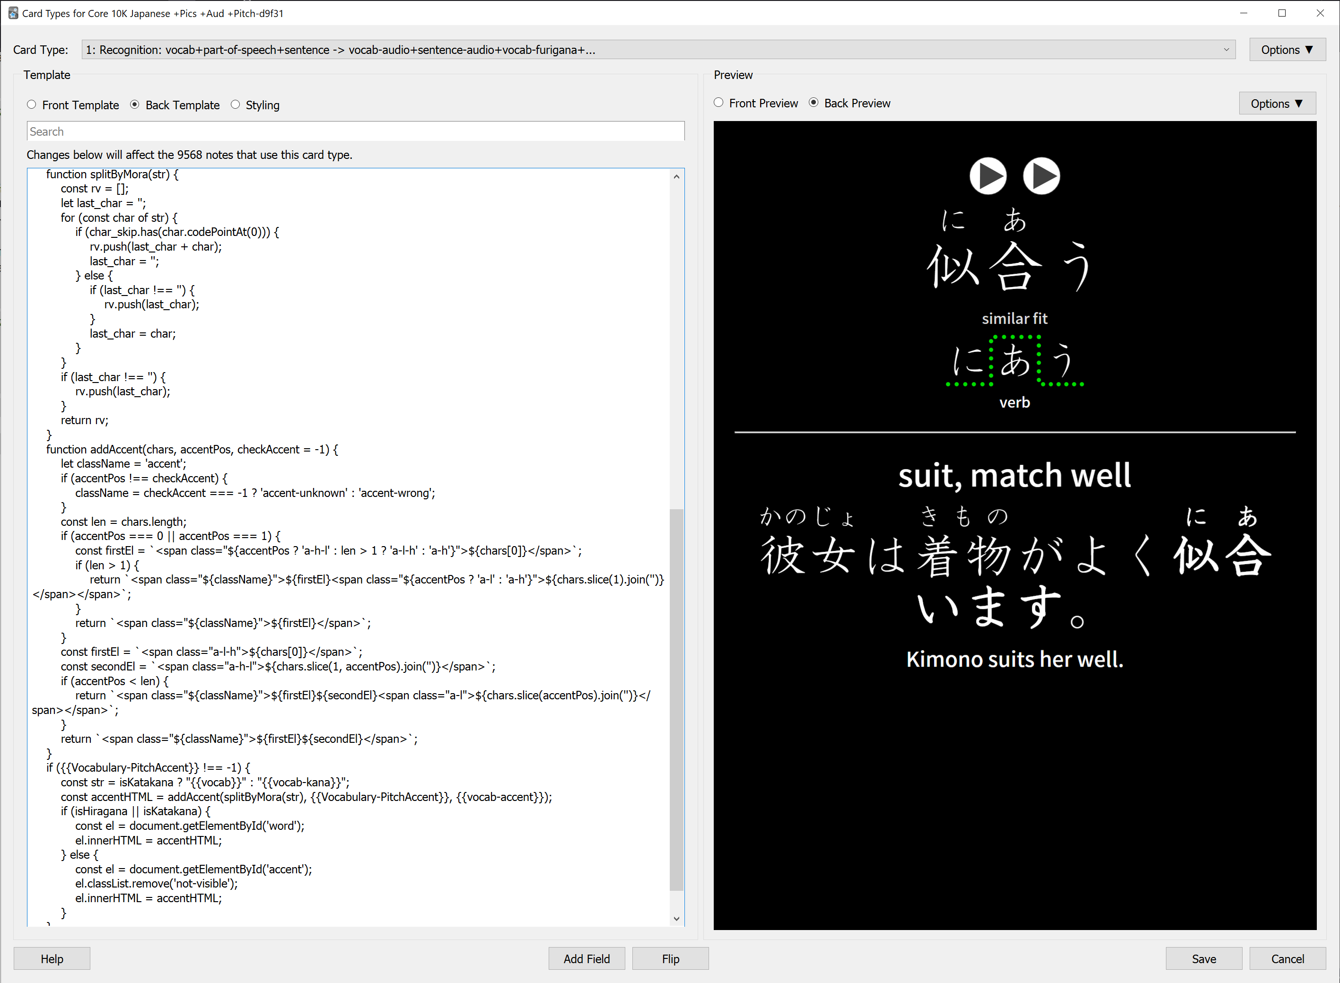Close the Card Types window
This screenshot has width=1340, height=983.
1320,13
